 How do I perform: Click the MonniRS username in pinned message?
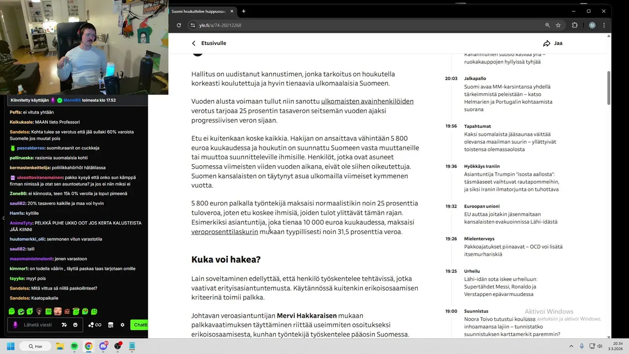pos(72,100)
